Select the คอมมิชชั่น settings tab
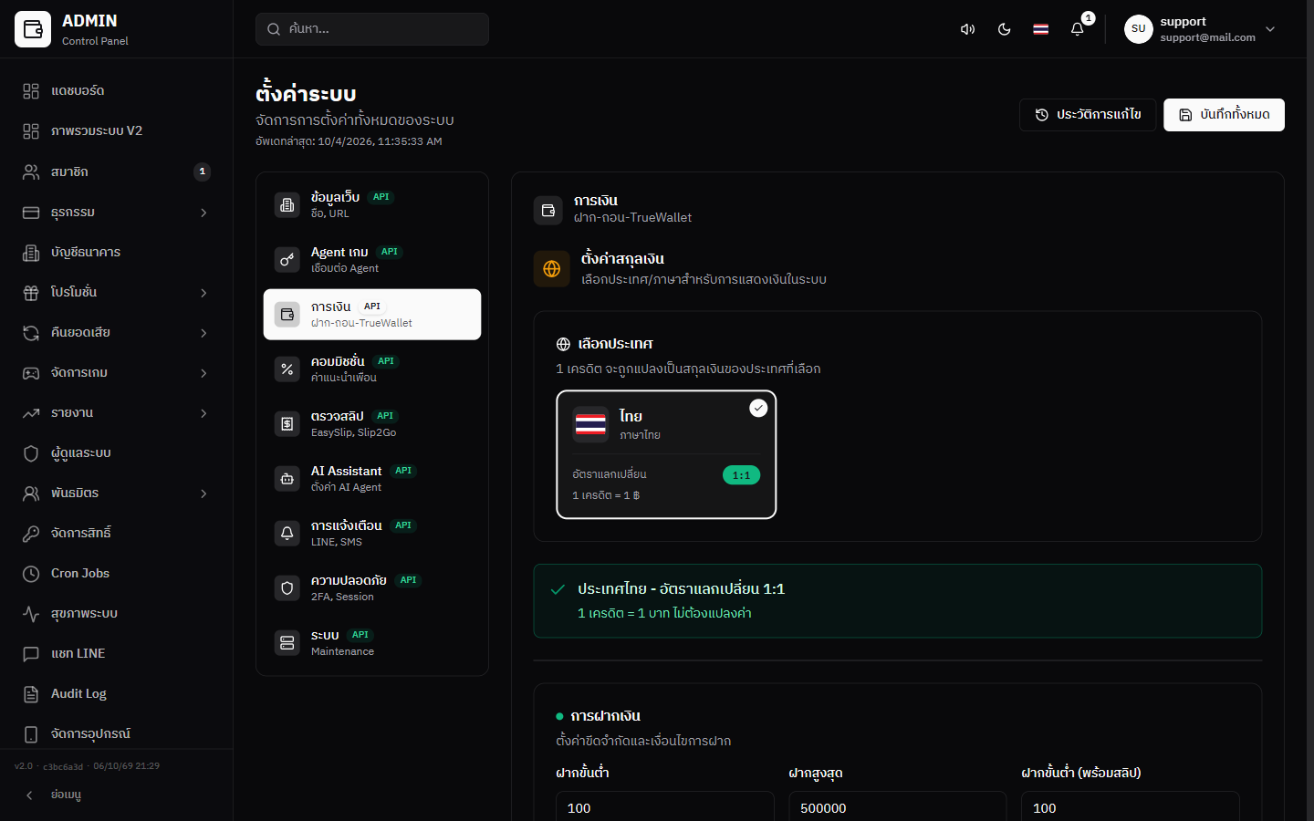The height and width of the screenshot is (821, 1314). (x=372, y=369)
